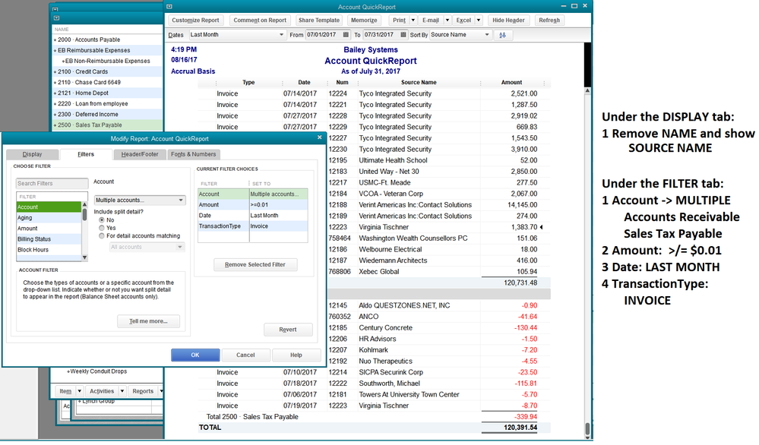This screenshot has height=445, width=759.
Task: Open the Dates range dropdown showing Last Month
Action: pos(237,35)
